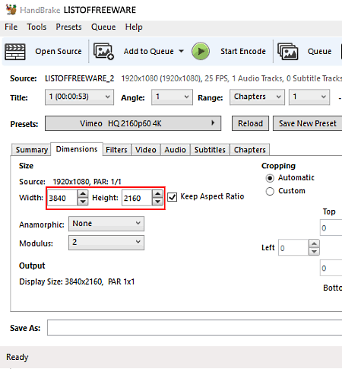
Task: Increase Width with the up arrow
Action: [x=83, y=194]
